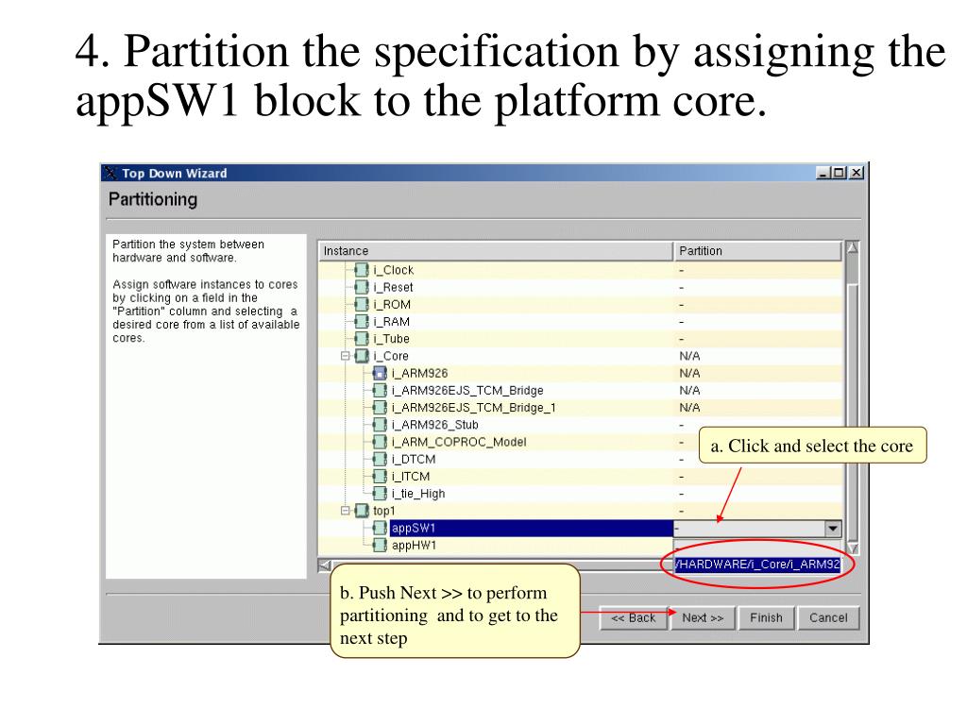Screen dimensions: 967x725
Task: Click the i_ROM block icon
Action: 362,305
